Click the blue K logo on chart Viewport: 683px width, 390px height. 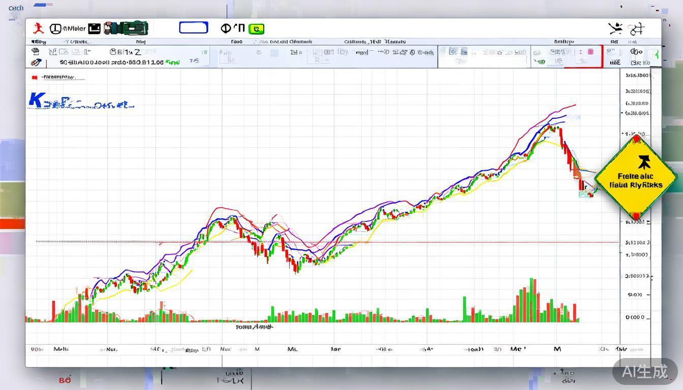(35, 100)
